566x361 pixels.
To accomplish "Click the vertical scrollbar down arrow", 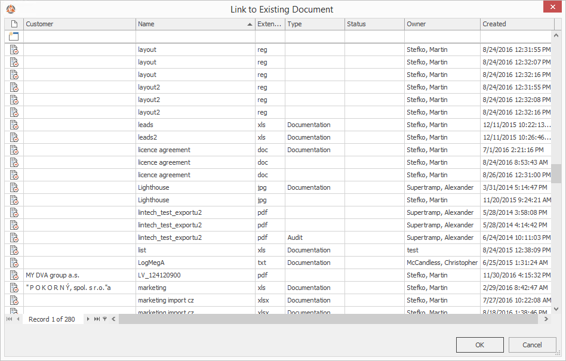I will [556, 308].
